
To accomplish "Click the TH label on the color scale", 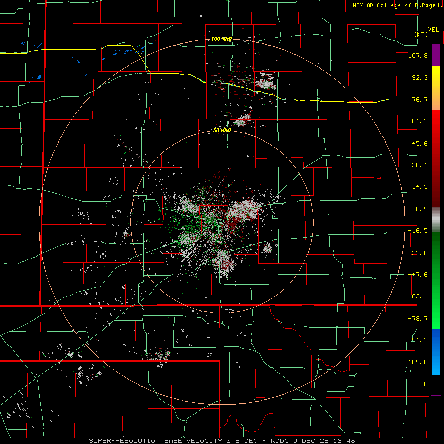I will (x=424, y=384).
